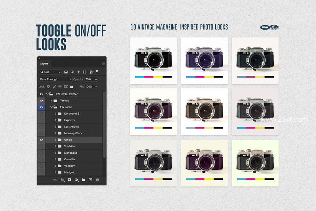Filter layers by smart object icon
The image size is (316, 211).
(x=91, y=72)
